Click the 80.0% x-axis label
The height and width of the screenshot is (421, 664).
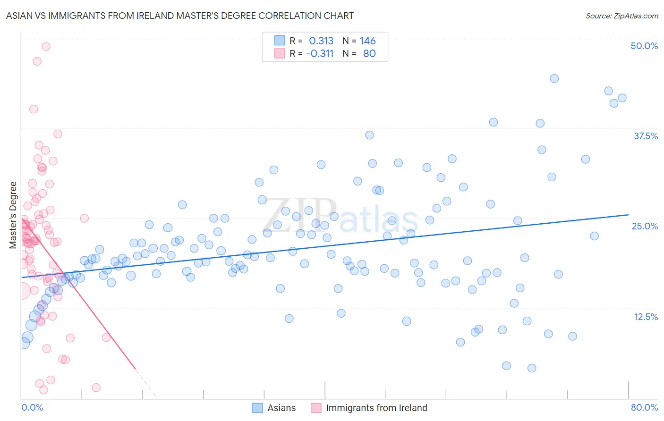coord(644,407)
